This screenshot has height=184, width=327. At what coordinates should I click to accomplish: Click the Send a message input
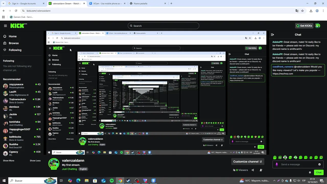tap(298, 164)
